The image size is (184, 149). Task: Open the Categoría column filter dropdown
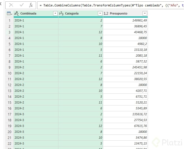[x=100, y=13]
